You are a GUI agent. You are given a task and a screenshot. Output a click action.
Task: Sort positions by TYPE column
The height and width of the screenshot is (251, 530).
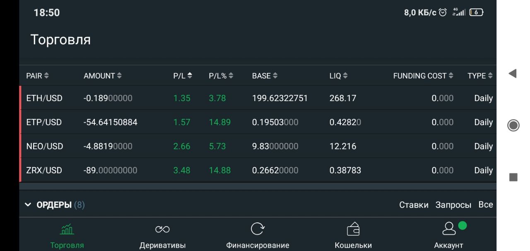click(x=480, y=76)
